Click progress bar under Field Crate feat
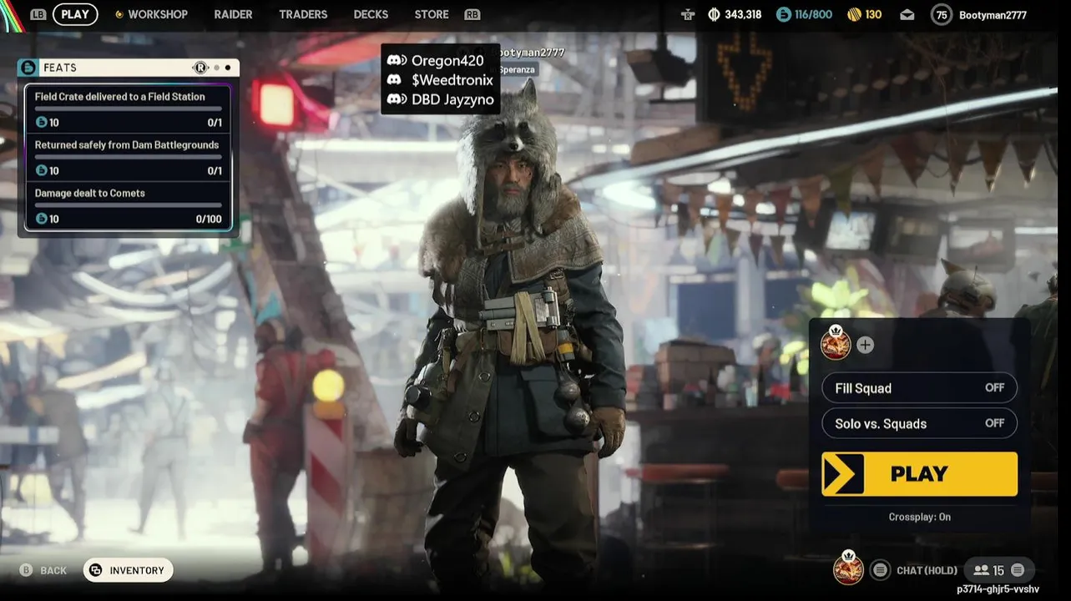 click(x=128, y=109)
